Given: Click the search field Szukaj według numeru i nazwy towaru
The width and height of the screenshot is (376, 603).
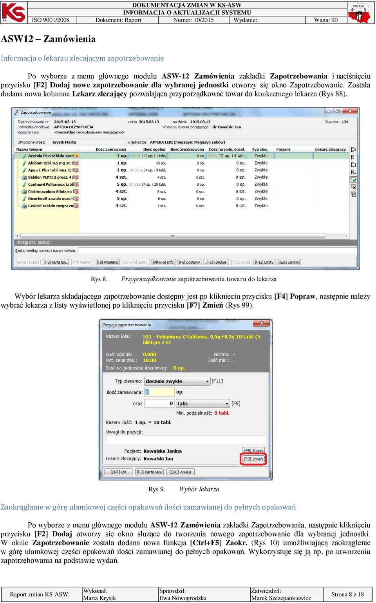Looking at the screenshot, I should pyautogui.click(x=217, y=250).
